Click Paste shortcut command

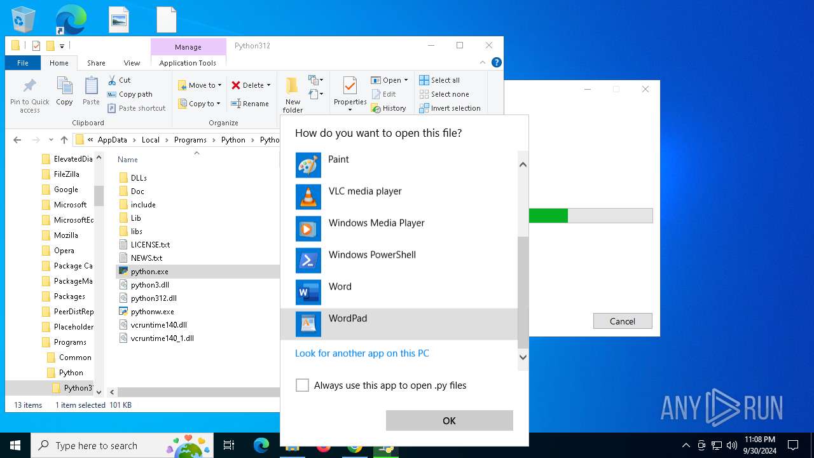point(136,108)
